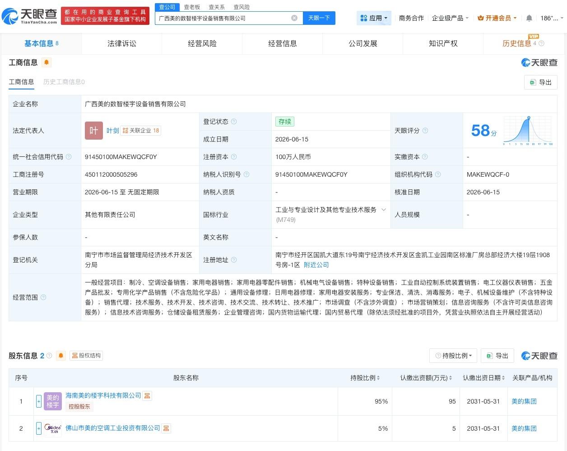Open help icon next to 经营范围
Image resolution: width=567 pixels, height=451 pixels.
43,297
